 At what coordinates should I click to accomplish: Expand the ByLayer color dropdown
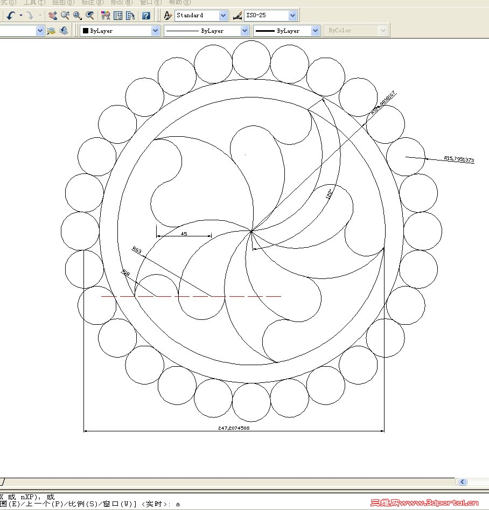click(155, 31)
